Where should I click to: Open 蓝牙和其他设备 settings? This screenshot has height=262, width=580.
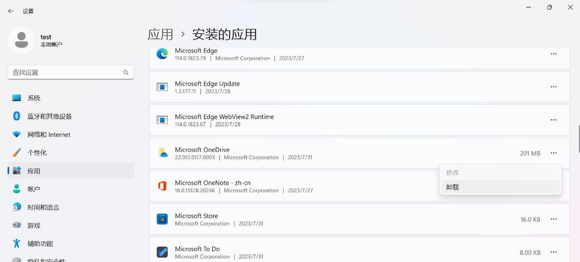coord(71,116)
